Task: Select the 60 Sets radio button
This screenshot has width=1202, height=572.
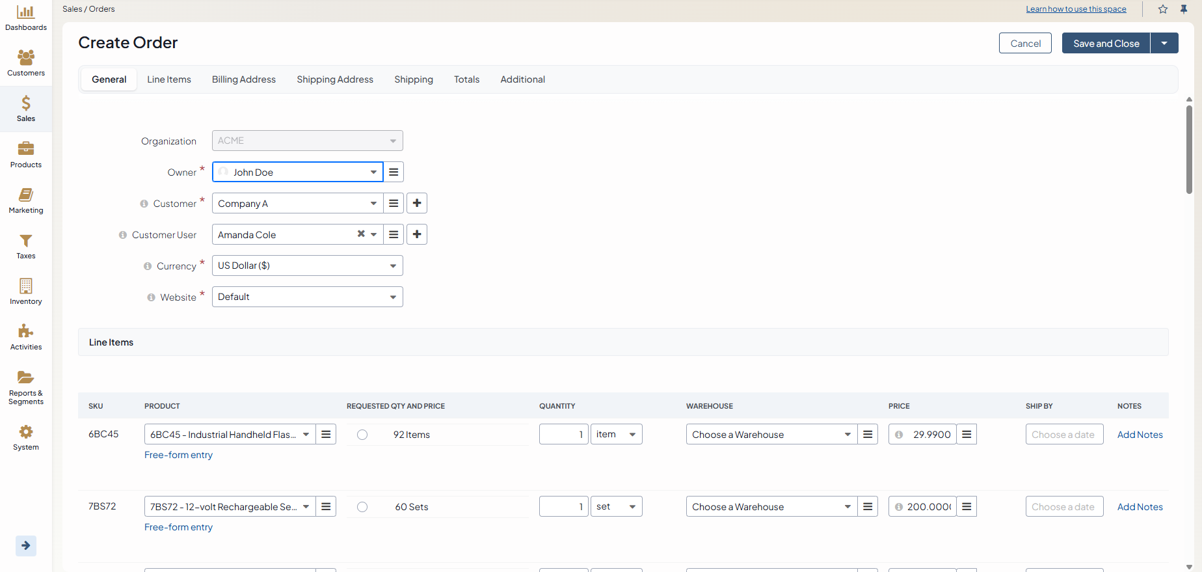Action: tap(362, 507)
